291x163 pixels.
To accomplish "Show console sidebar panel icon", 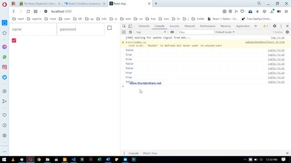I will pyautogui.click(x=124, y=32).
